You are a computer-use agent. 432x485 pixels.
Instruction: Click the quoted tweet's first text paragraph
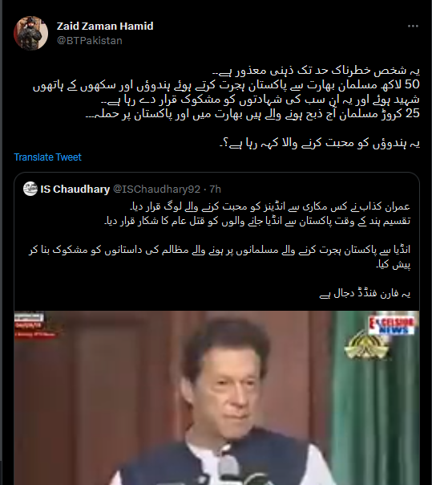click(257, 214)
